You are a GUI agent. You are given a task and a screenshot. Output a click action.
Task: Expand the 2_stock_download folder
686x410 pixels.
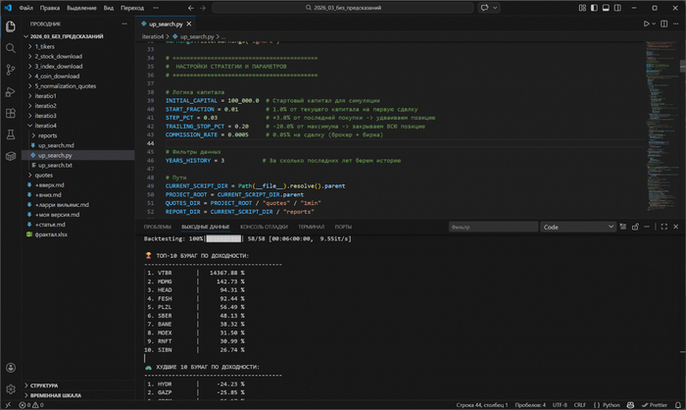(x=59, y=57)
